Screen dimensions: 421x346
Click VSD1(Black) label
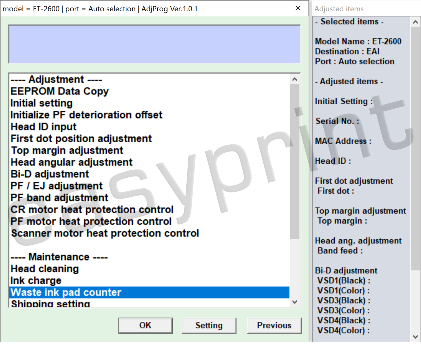coord(344,281)
